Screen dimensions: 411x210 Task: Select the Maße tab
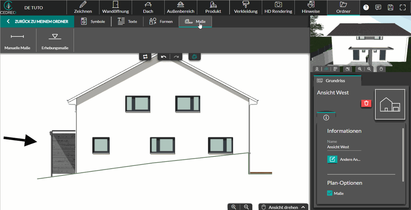(195, 21)
